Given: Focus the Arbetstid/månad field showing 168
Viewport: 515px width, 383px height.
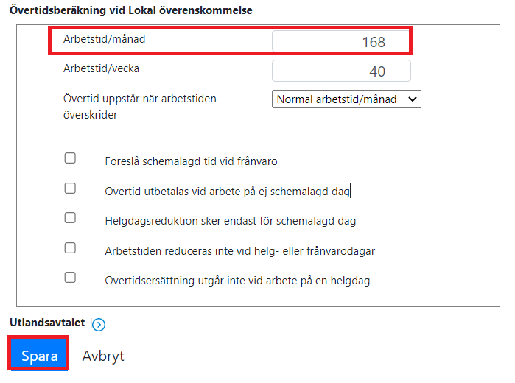Looking at the screenshot, I should [340, 41].
